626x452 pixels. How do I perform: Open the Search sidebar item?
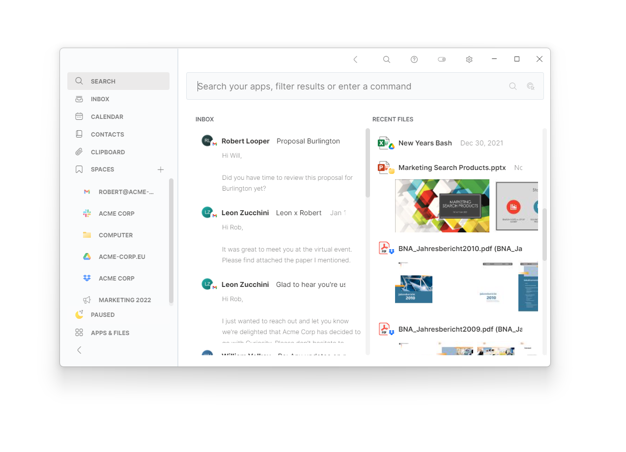click(x=118, y=81)
